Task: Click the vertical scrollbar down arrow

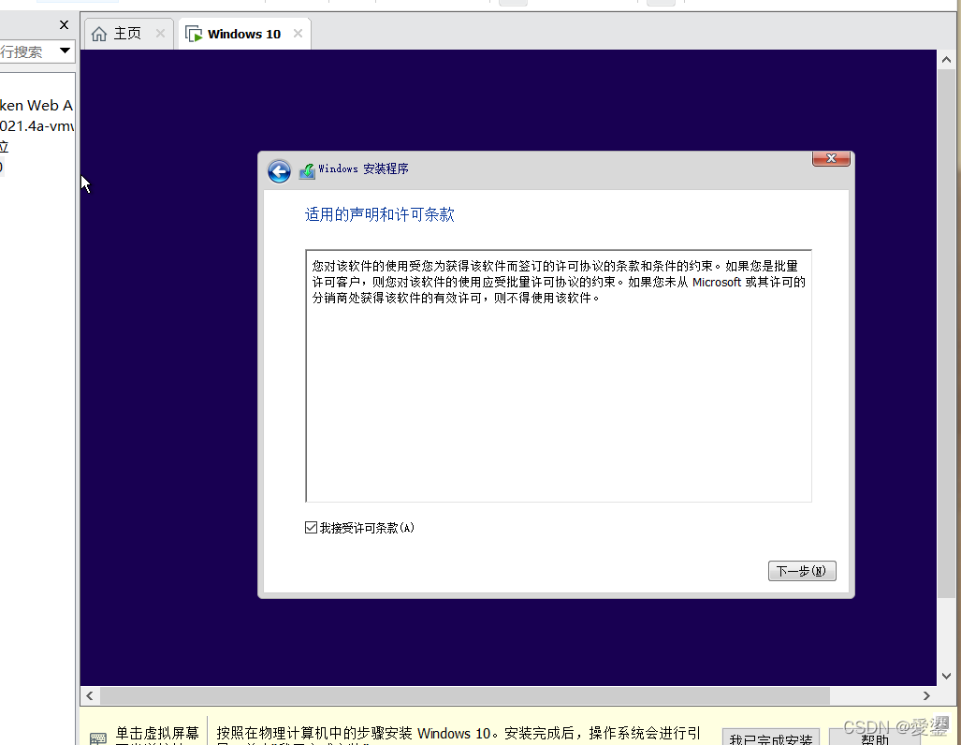Action: tap(946, 676)
